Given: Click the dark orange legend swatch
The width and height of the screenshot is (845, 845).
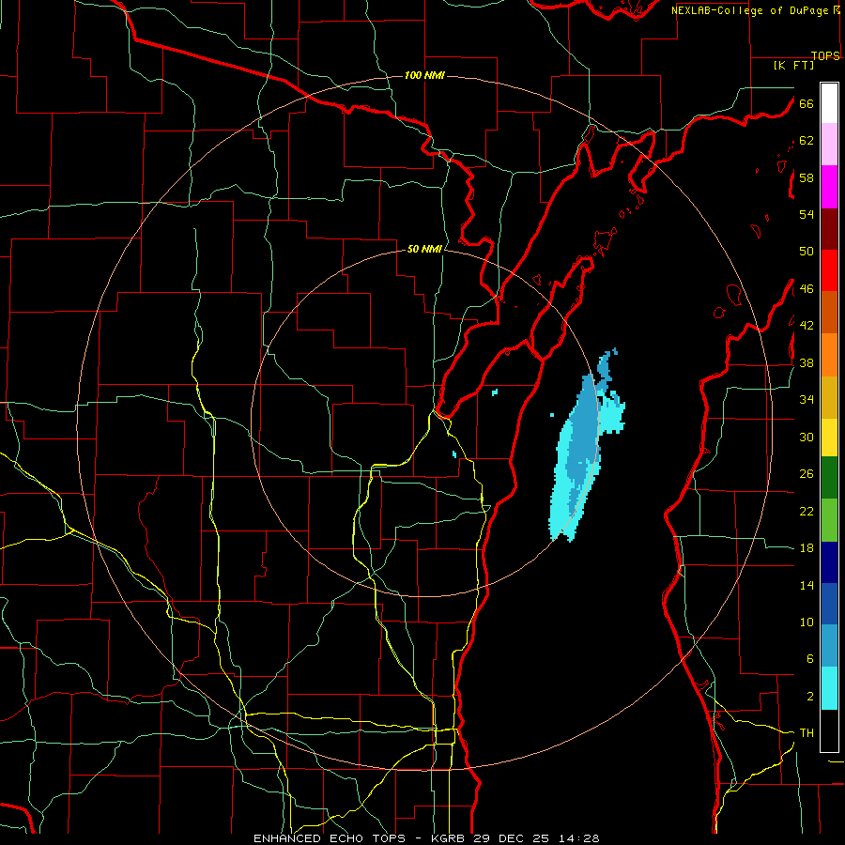Looking at the screenshot, I should (x=829, y=312).
